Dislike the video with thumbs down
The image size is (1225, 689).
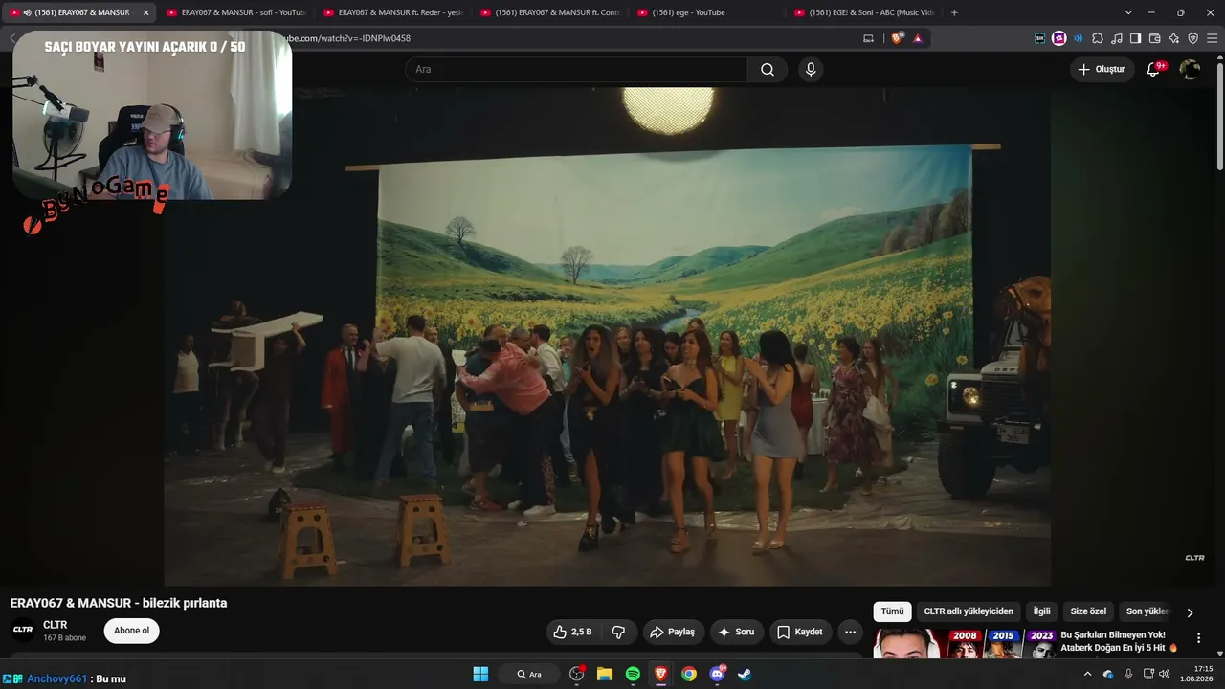pyautogui.click(x=618, y=632)
